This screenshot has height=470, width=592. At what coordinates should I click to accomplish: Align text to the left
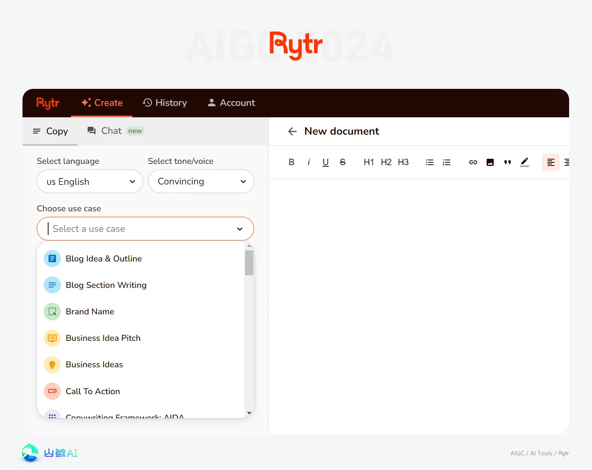(x=551, y=162)
